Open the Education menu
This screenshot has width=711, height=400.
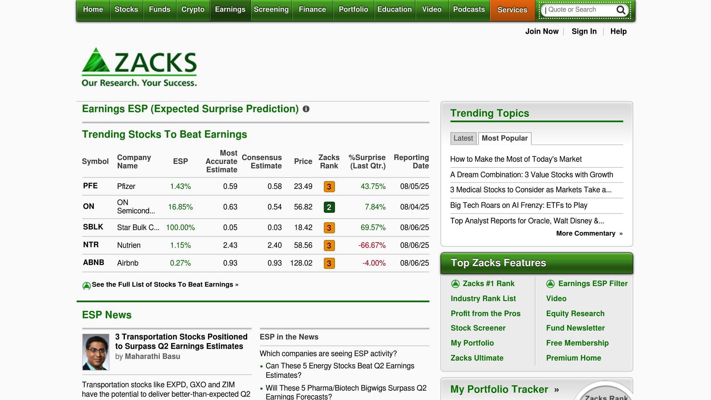click(395, 10)
